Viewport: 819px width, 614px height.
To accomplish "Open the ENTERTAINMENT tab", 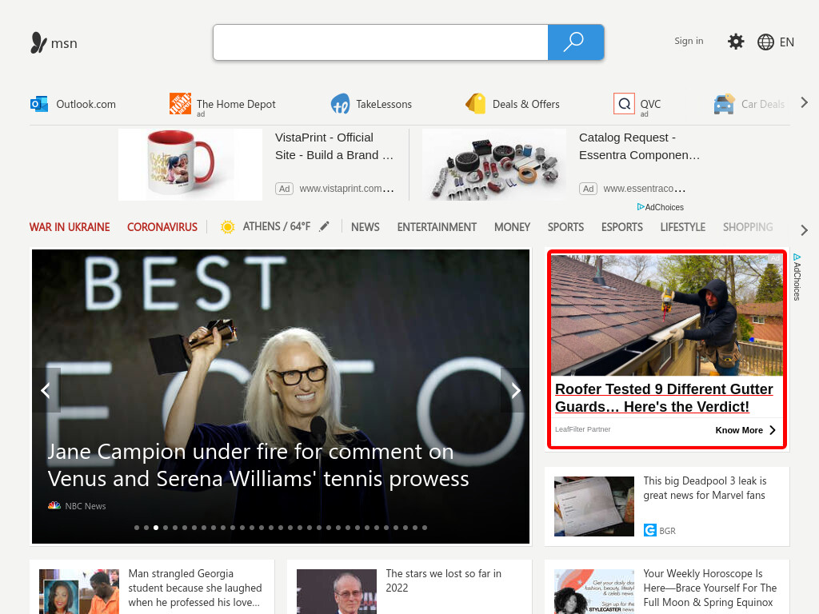I will (437, 227).
